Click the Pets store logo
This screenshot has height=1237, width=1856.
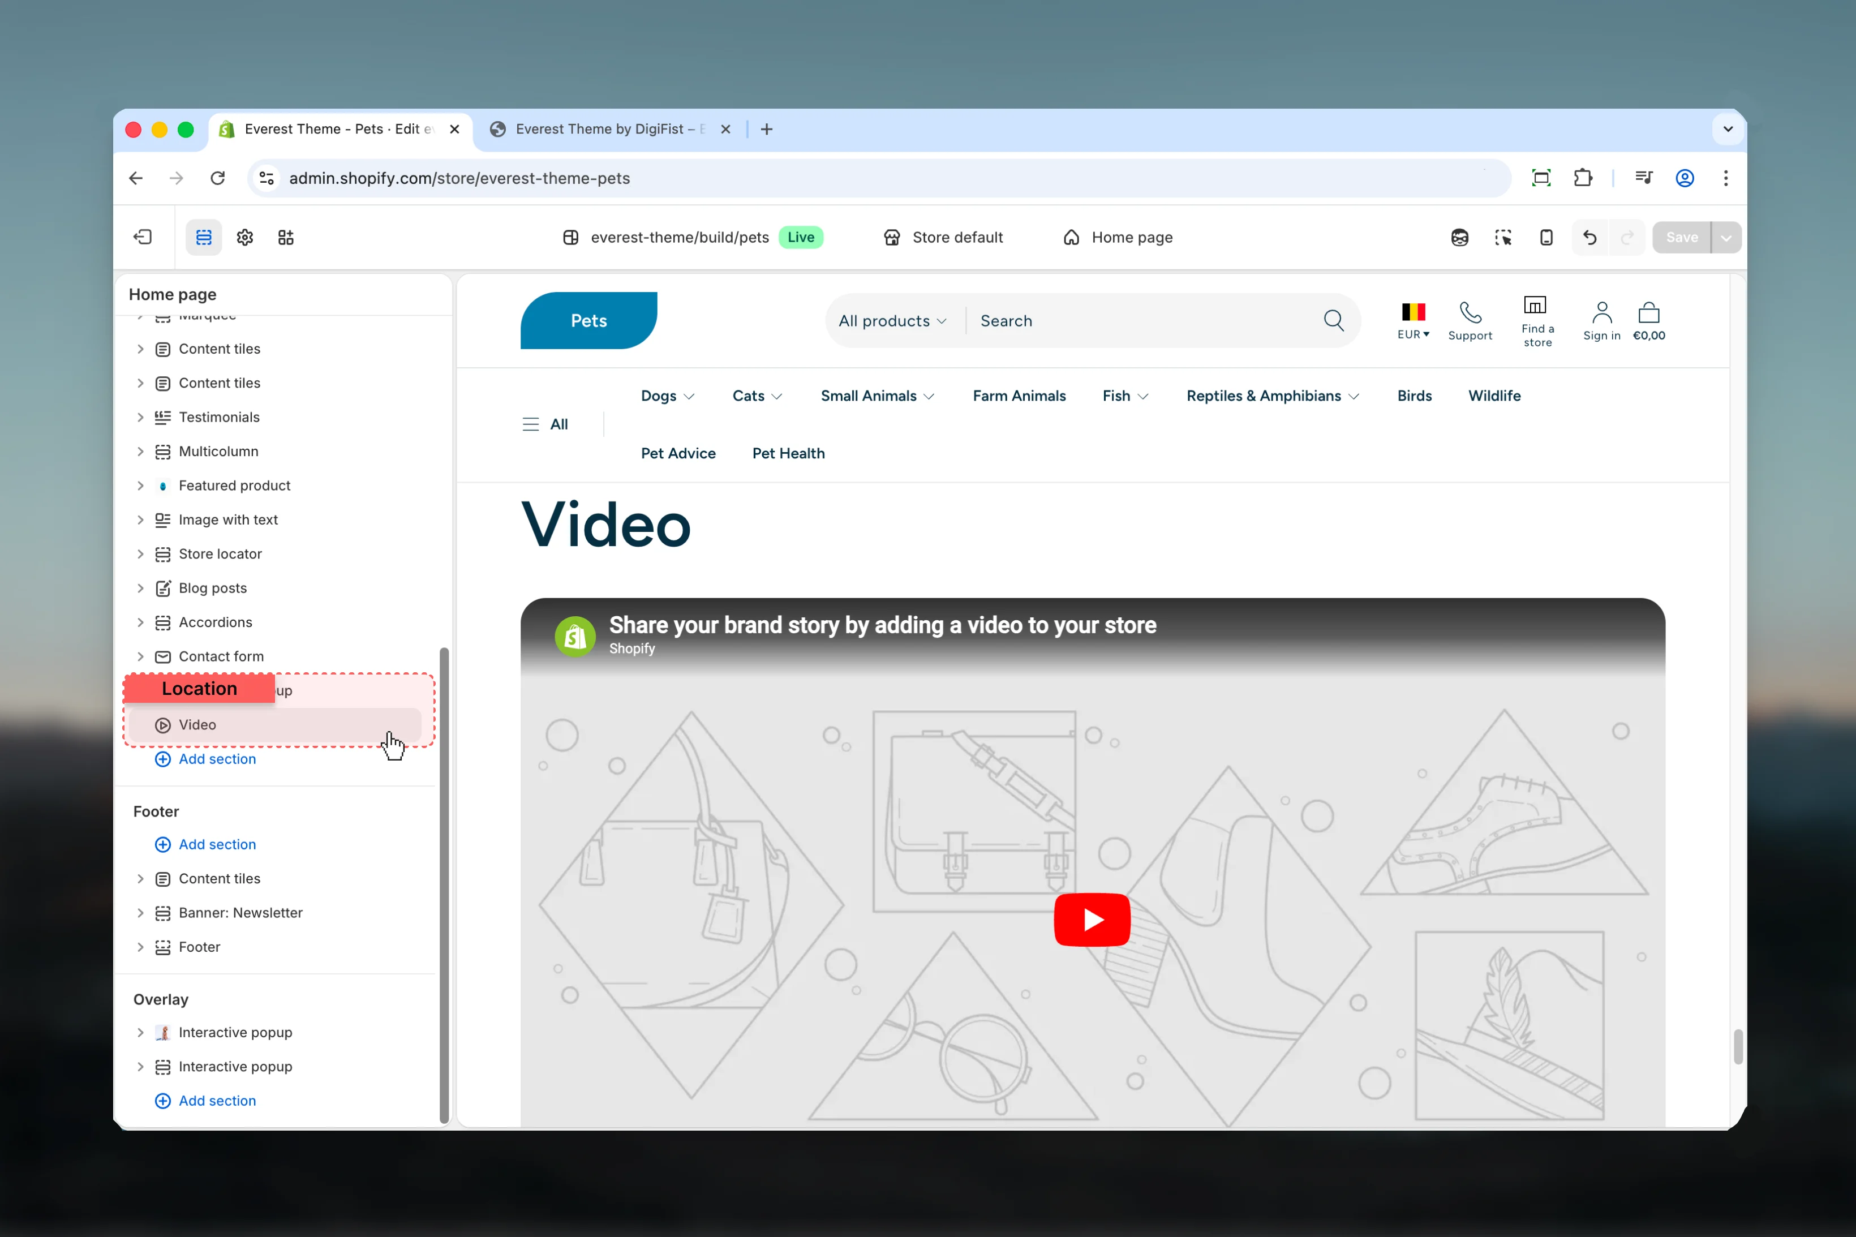pos(588,320)
